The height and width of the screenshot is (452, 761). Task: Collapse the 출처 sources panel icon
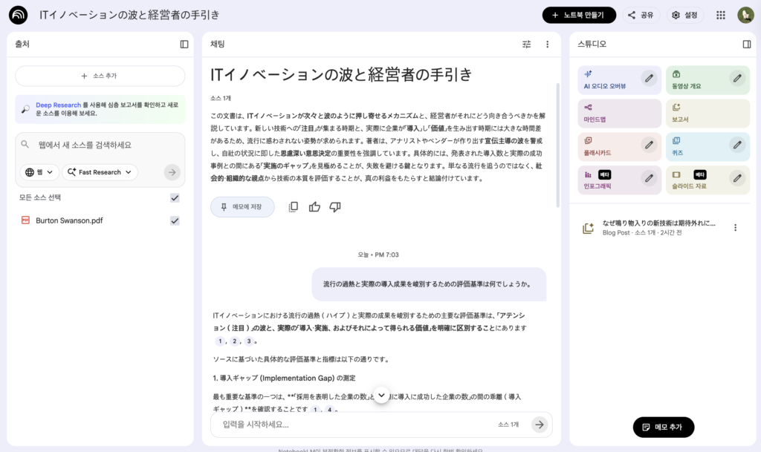pos(184,45)
